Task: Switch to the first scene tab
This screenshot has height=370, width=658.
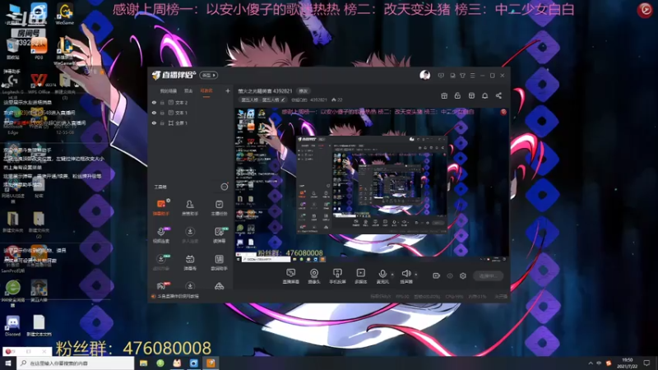Action: pos(168,90)
